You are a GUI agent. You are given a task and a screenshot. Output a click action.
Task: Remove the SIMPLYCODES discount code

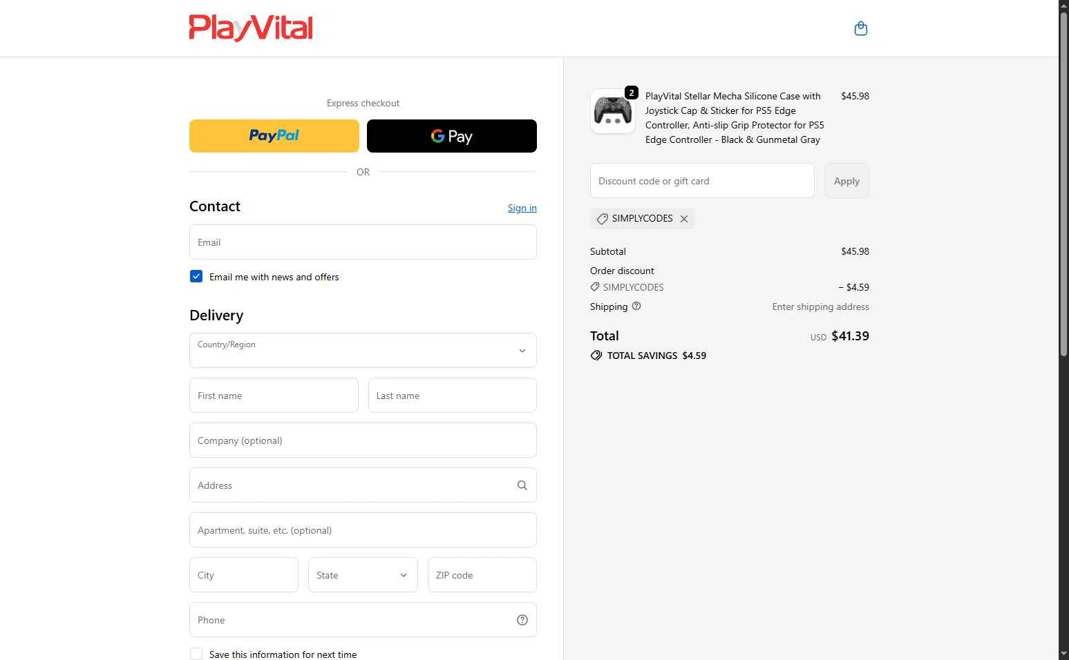684,219
